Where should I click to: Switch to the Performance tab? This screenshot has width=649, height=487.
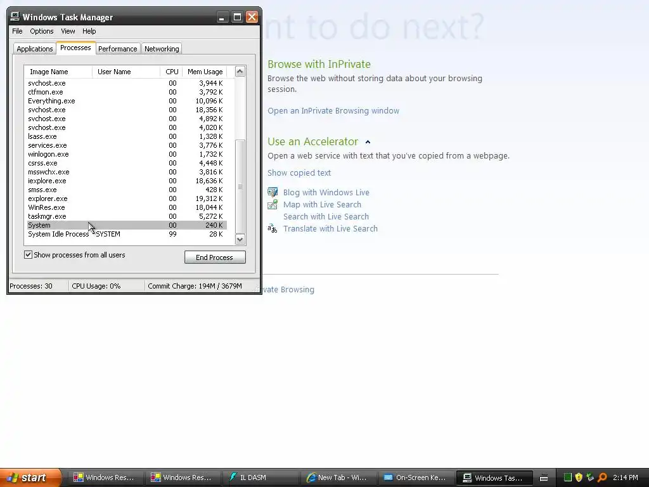coord(117,49)
